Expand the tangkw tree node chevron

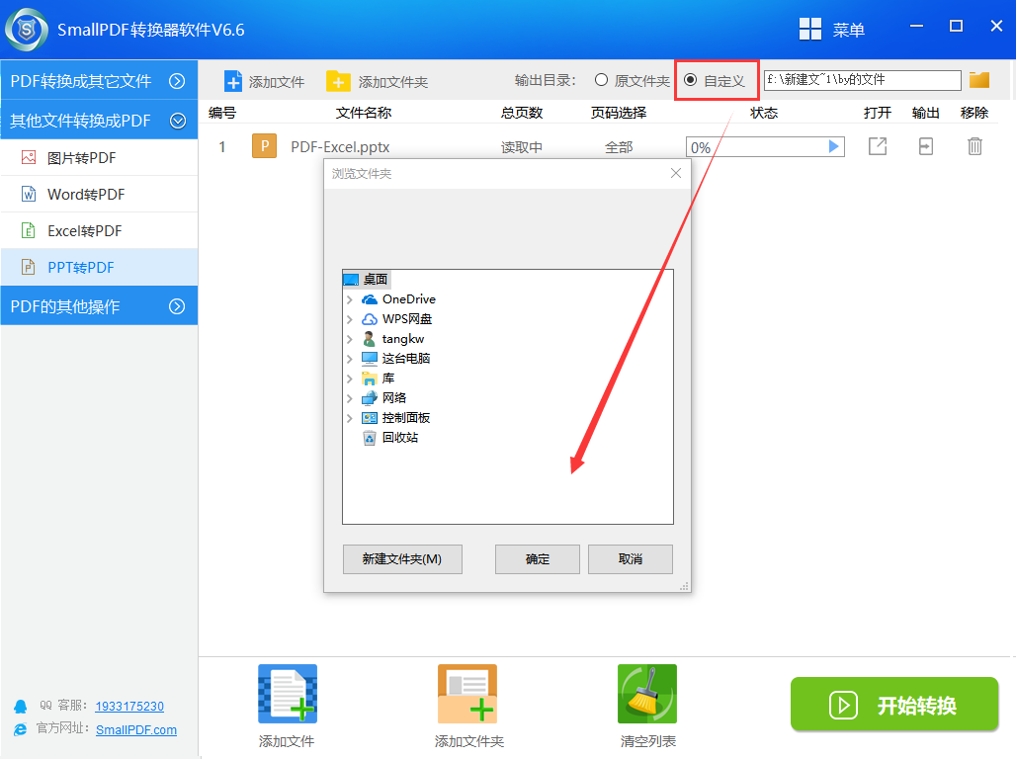click(350, 339)
